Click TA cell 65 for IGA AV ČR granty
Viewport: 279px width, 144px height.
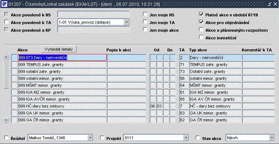[x=184, y=99]
